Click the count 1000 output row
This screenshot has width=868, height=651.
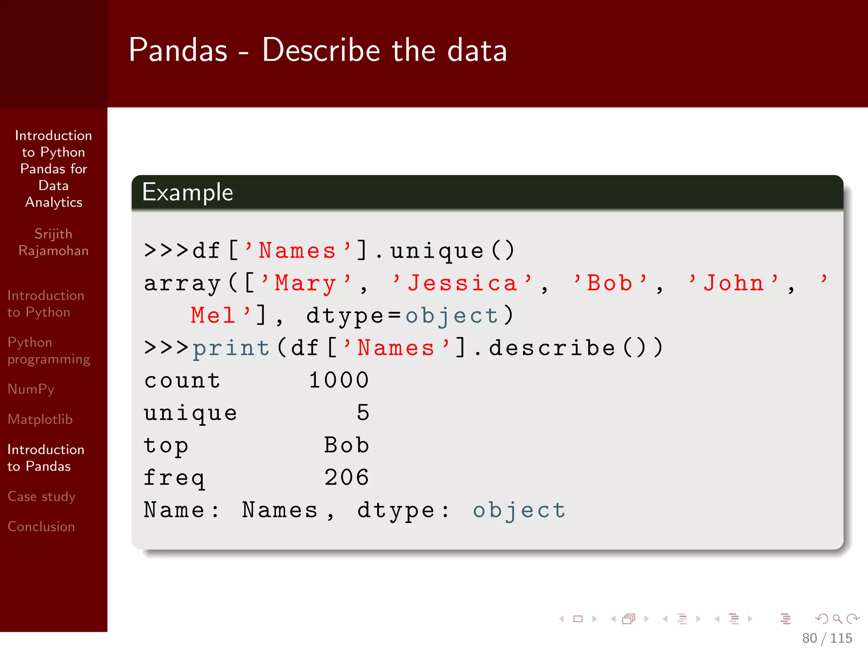tap(256, 380)
